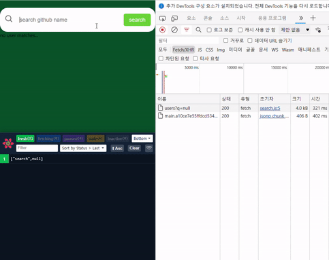Select the Wasm request filter
Screen dimensions: 329x260
tap(288, 50)
